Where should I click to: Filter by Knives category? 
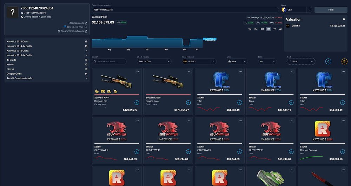(47, 64)
